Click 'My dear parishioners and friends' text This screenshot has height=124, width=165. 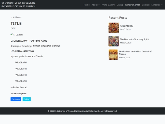point(27,56)
